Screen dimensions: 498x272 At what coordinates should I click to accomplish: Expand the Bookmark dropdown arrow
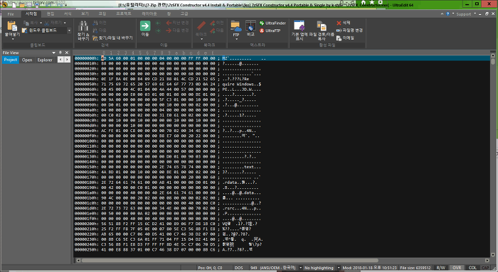[201, 39]
